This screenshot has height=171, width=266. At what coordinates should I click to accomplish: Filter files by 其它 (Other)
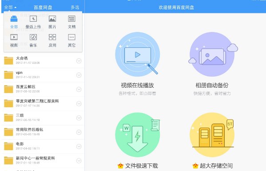pyautogui.click(x=71, y=37)
